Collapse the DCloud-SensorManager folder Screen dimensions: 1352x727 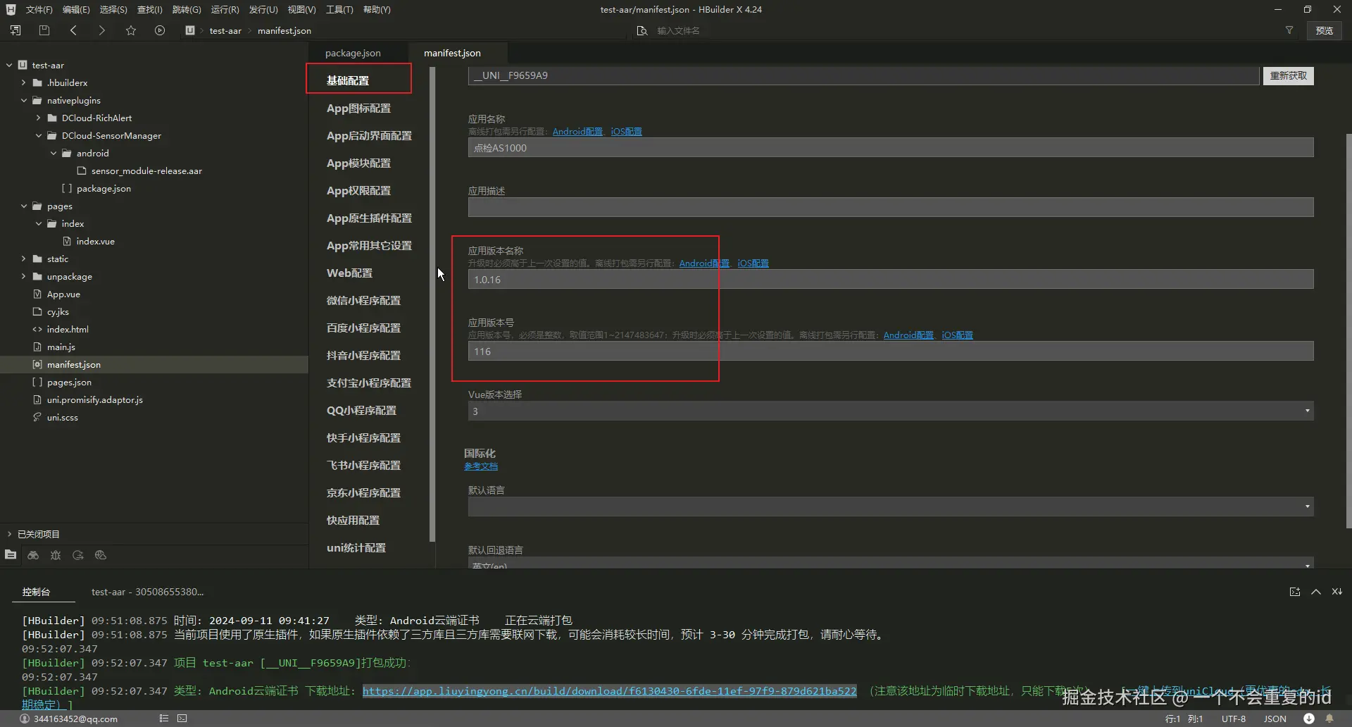pyautogui.click(x=38, y=135)
